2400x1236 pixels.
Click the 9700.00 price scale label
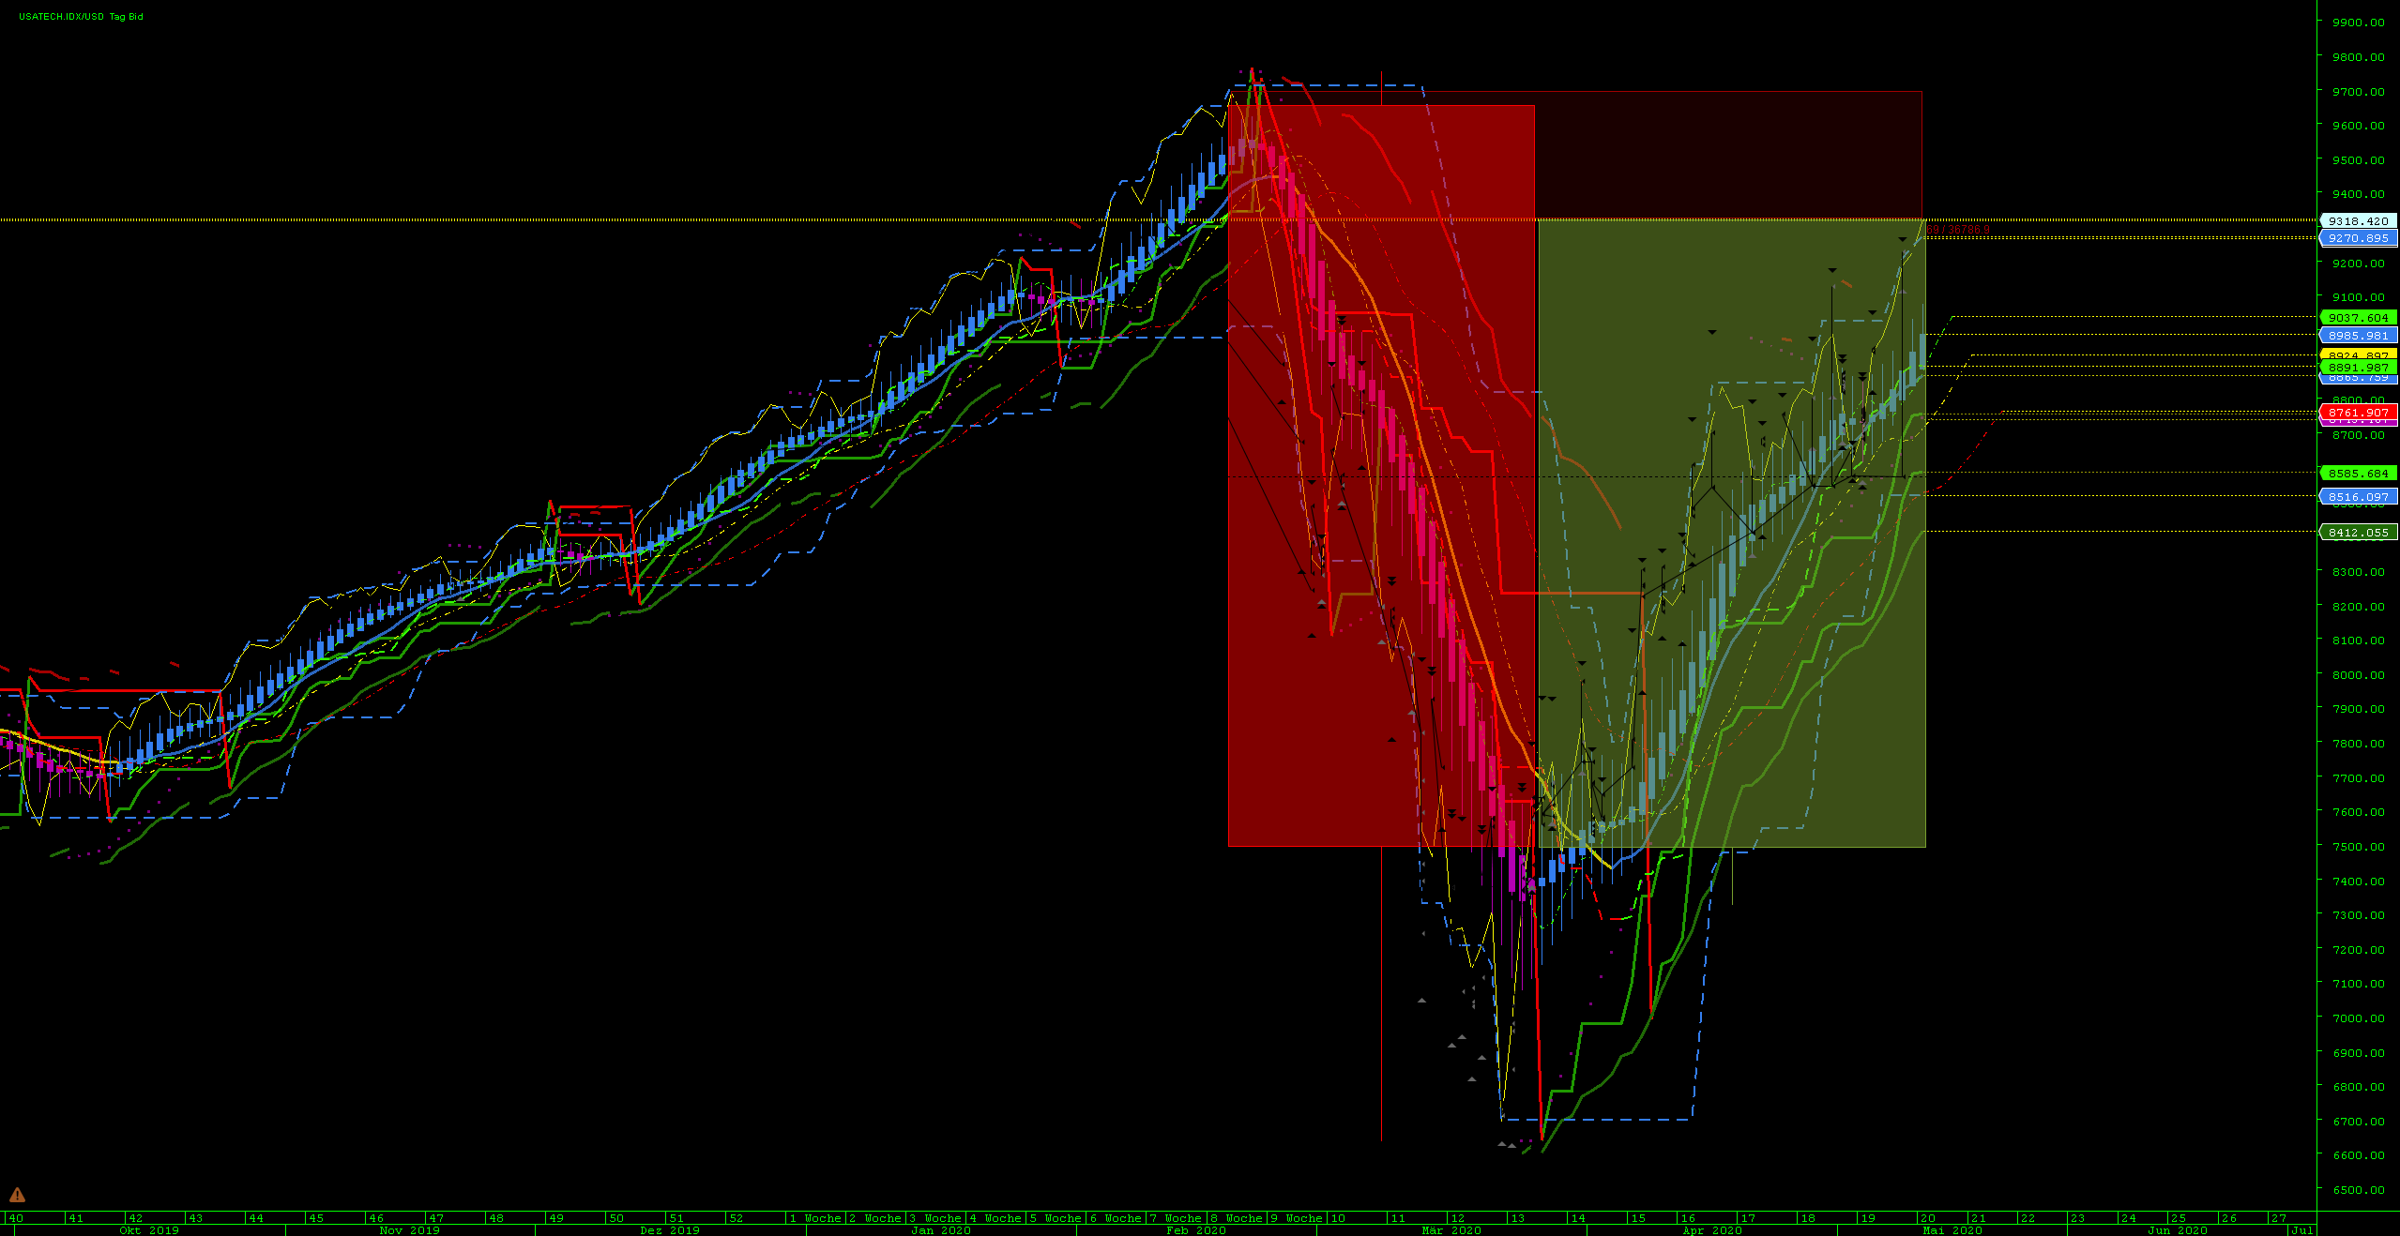click(2358, 92)
